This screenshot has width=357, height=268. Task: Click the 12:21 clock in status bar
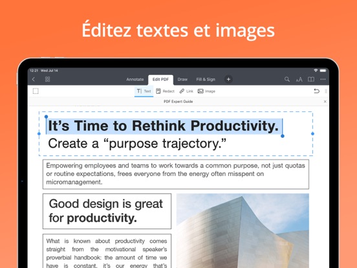tap(34, 71)
